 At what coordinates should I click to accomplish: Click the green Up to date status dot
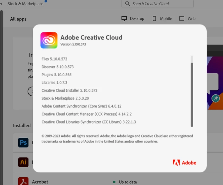(x=114, y=182)
